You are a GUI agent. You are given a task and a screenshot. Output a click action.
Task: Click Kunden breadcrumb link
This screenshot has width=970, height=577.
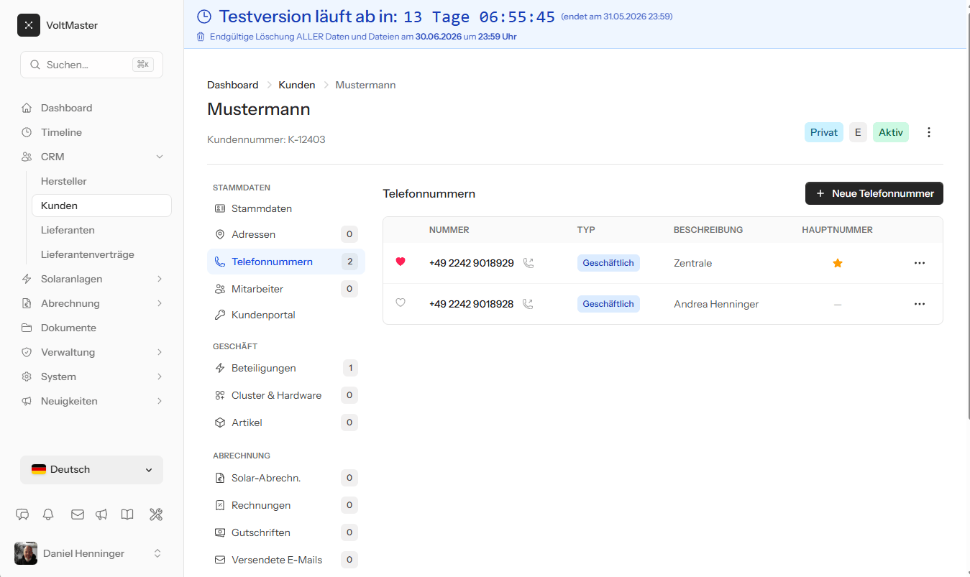point(297,85)
